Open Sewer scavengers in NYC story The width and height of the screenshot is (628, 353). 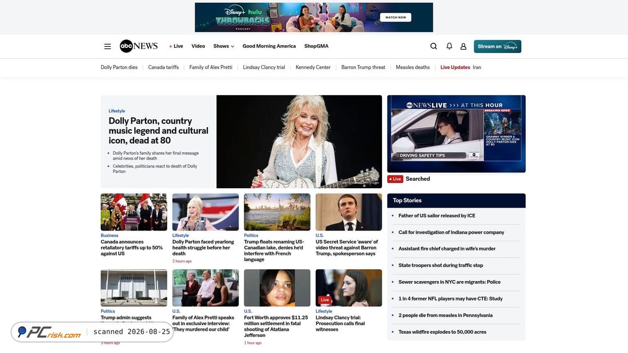tap(449, 282)
